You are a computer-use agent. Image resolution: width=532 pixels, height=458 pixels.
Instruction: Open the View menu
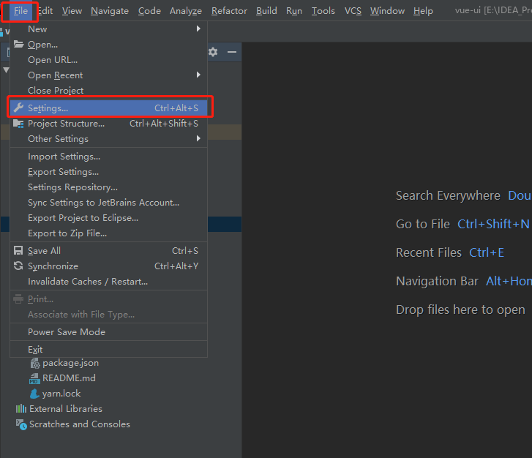tap(72, 11)
